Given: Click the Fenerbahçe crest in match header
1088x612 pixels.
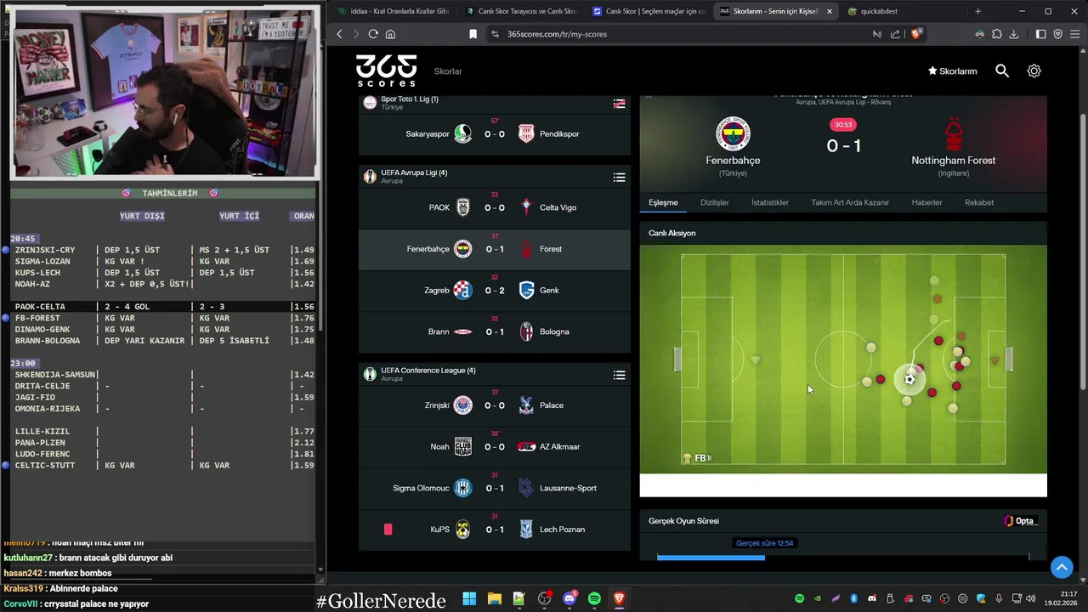Looking at the screenshot, I should 733,133.
